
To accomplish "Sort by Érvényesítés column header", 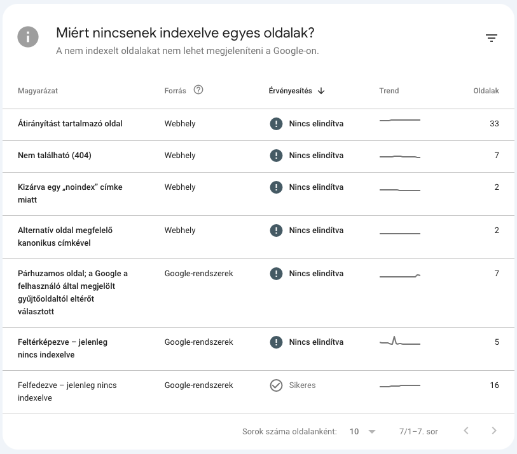I will pos(291,91).
